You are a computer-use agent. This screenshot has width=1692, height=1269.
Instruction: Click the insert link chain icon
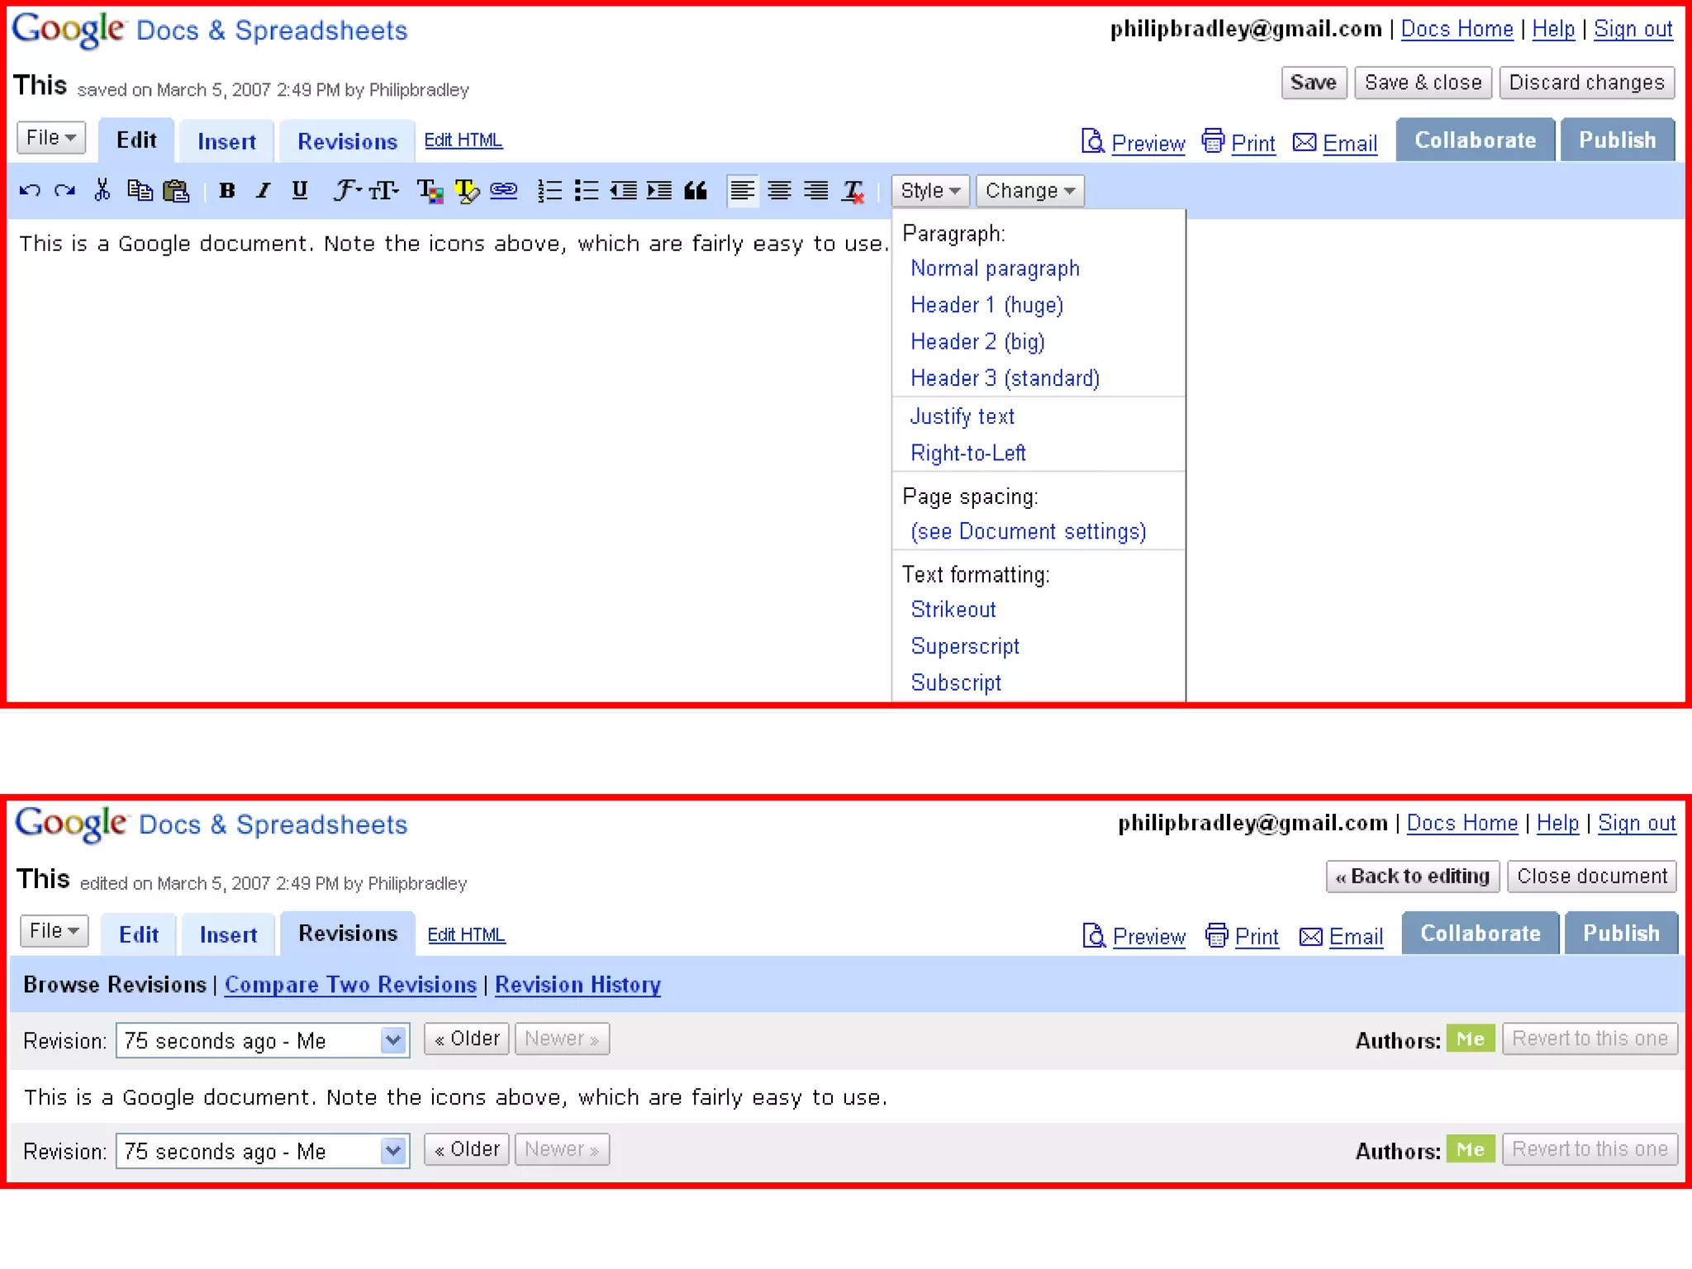503,191
